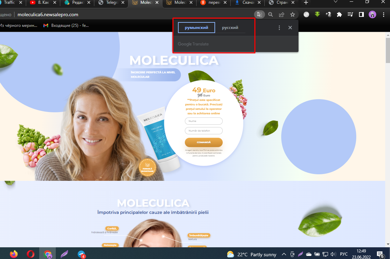Viewport: 390px width, 259px height.
Task: Show hidden system tray icons
Action: pyautogui.click(x=284, y=254)
